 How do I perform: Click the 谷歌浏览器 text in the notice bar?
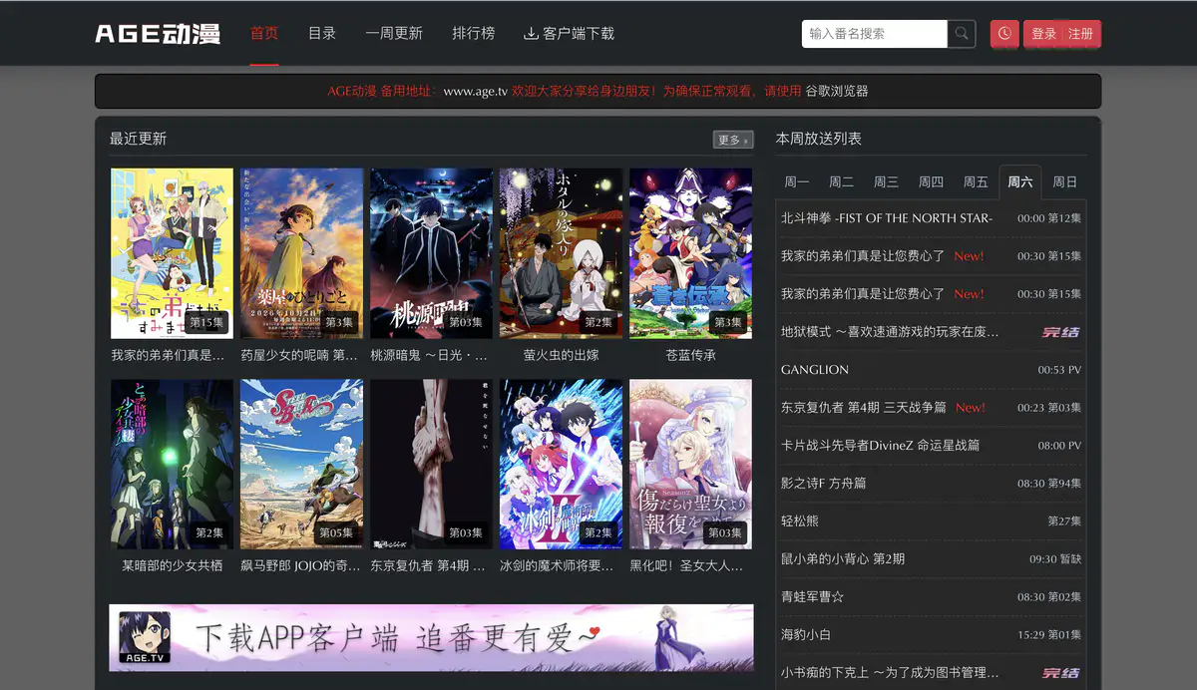[837, 91]
